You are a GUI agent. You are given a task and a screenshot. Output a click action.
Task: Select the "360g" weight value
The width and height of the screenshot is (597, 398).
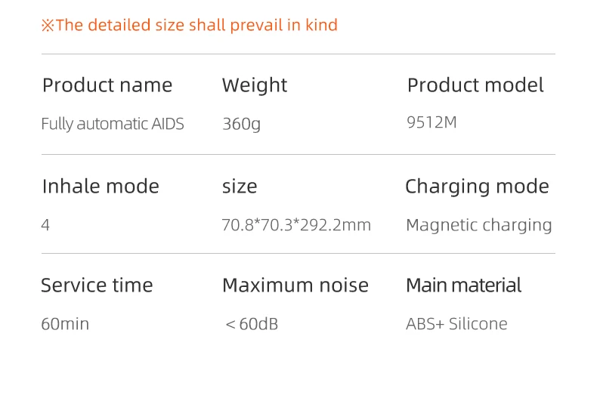pos(241,124)
